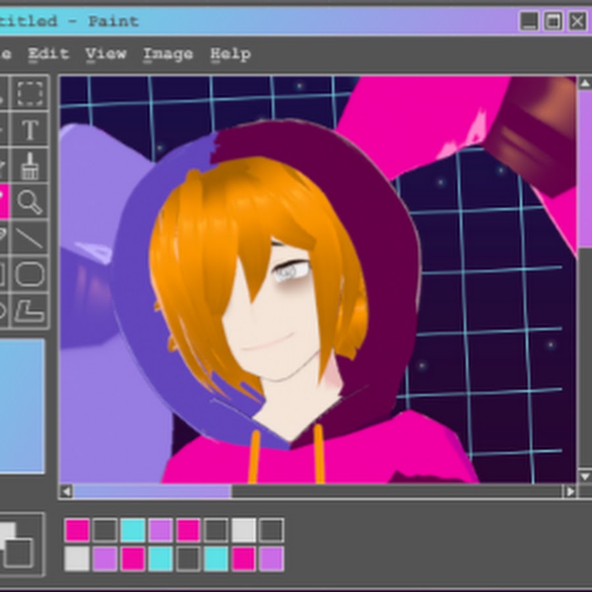
Task: Pick the first cyan swatch in bottom row
Action: (x=160, y=558)
